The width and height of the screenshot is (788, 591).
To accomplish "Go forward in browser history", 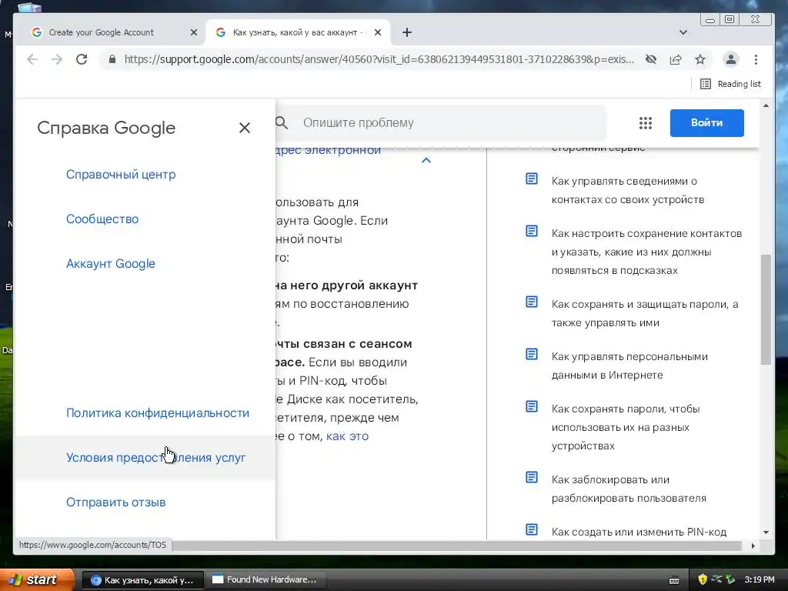I will click(57, 59).
